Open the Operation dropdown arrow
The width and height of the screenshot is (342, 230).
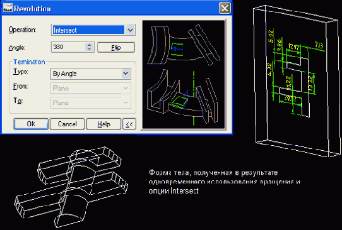[130, 30]
